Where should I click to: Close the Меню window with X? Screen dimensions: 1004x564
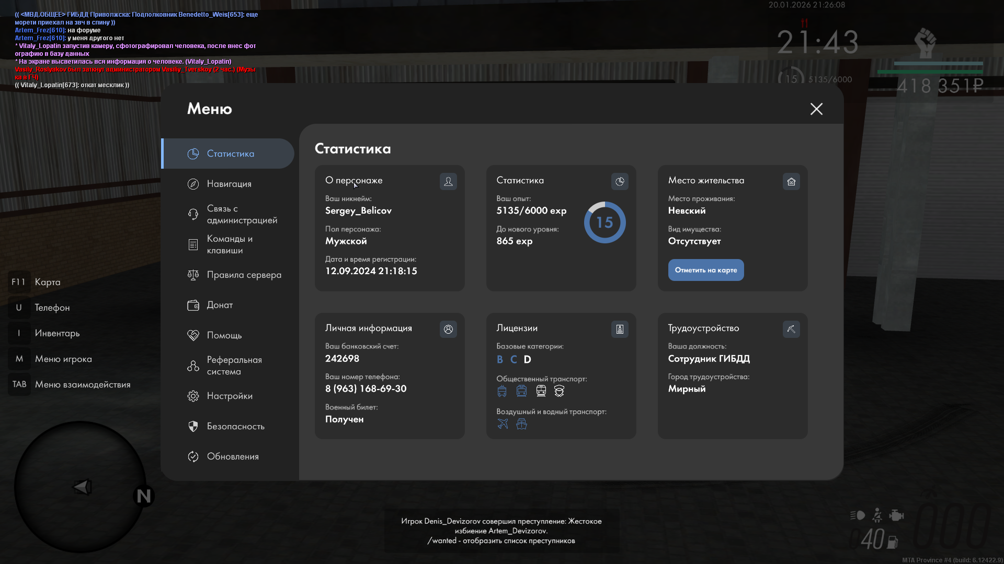point(816,109)
